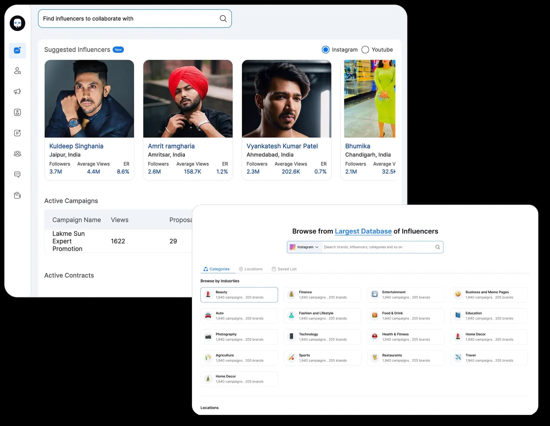Click Amrit ramgharia's photo thumbnail
The width and height of the screenshot is (550, 426).
coord(188,99)
